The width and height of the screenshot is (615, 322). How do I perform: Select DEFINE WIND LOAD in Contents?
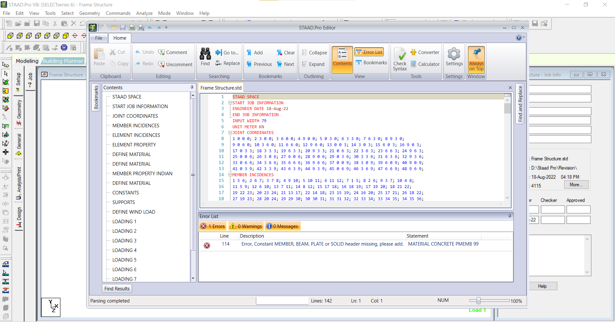click(x=134, y=212)
